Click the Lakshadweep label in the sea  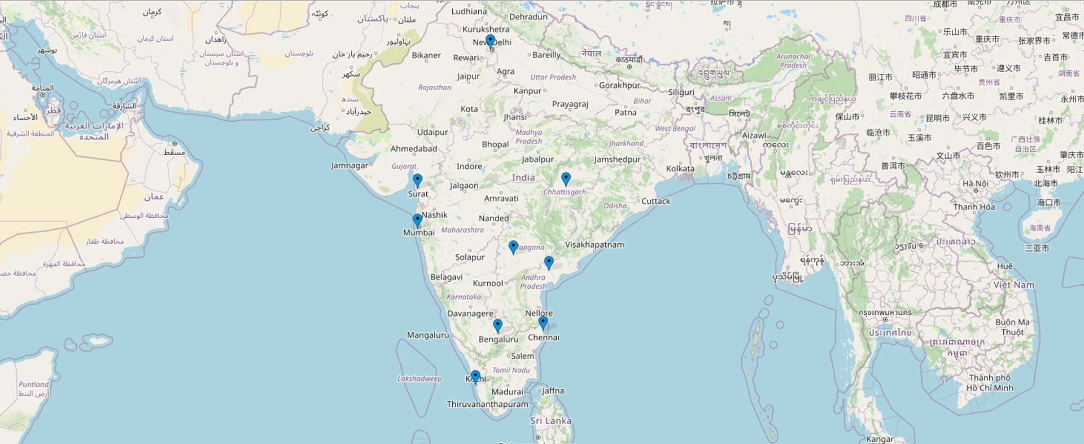tap(419, 379)
